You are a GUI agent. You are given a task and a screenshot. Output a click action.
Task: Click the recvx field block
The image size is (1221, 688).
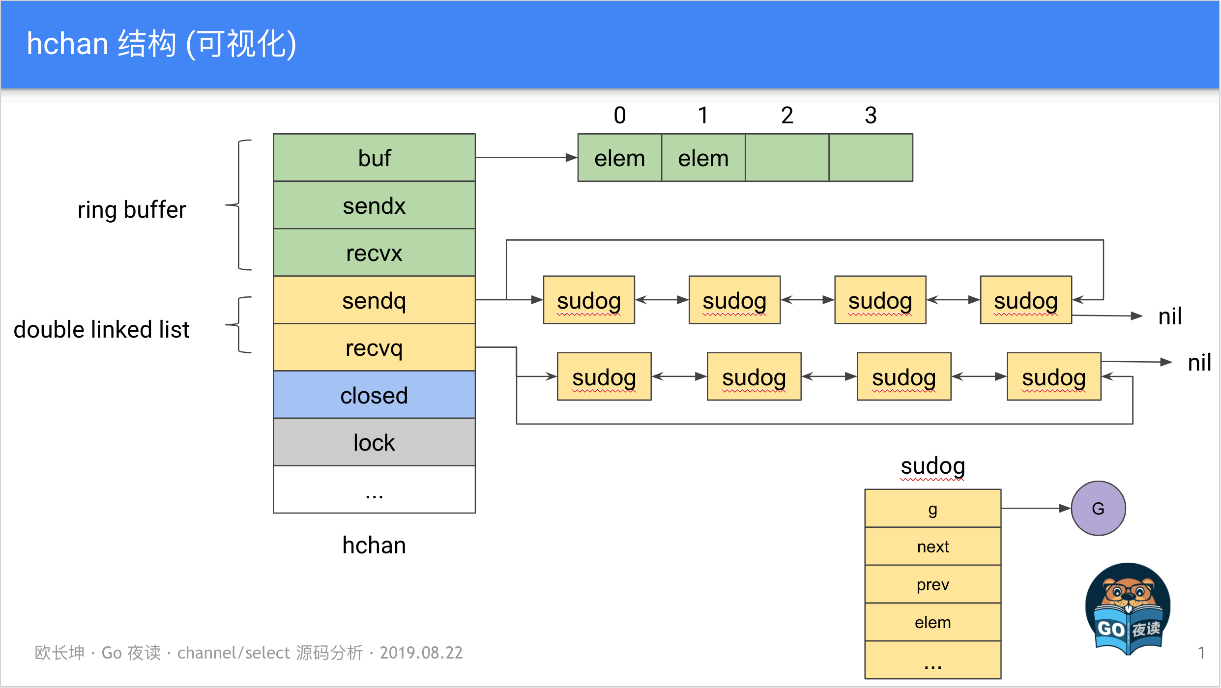pyautogui.click(x=374, y=253)
